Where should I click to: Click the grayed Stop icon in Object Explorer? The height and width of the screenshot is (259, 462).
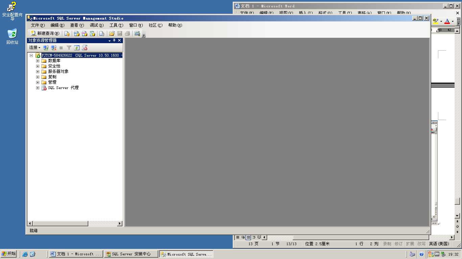tap(61, 48)
